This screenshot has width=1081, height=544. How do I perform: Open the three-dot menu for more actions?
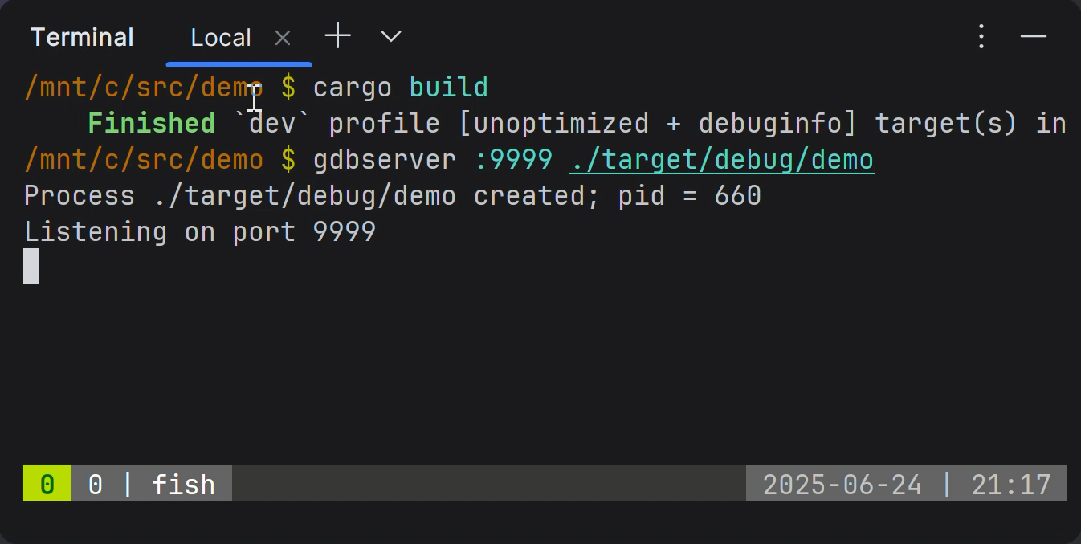pos(981,36)
